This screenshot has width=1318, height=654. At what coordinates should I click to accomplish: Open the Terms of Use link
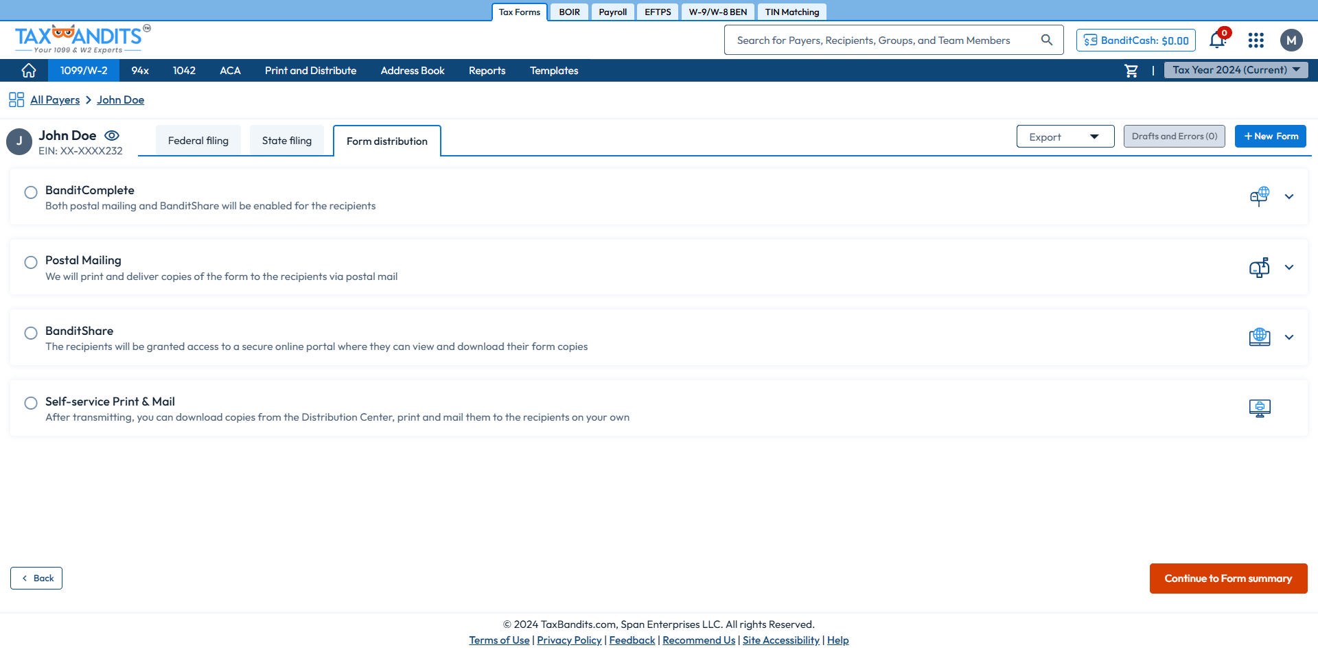point(499,640)
